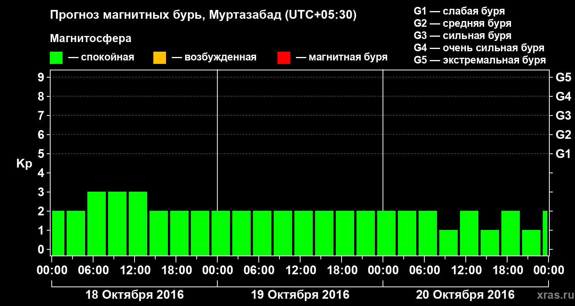Click the red 'магнитная буря' legend swatch
This screenshot has width=575, height=306.
click(x=284, y=58)
